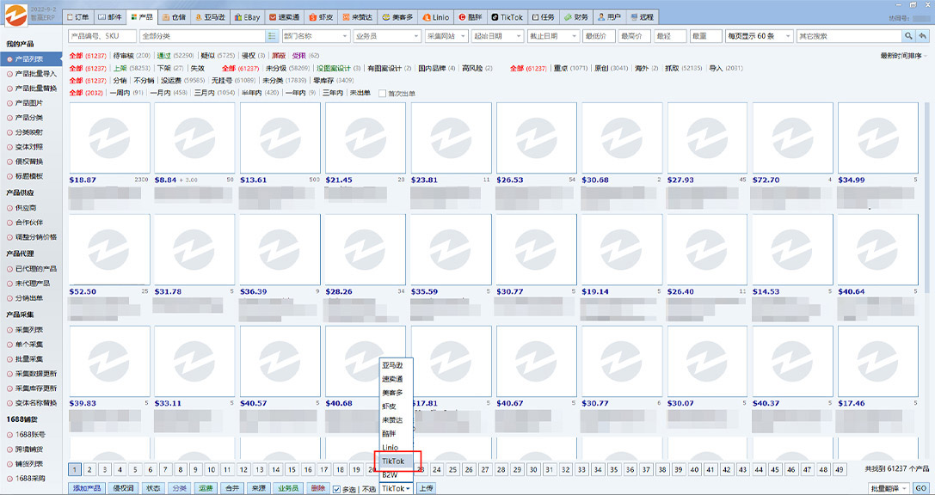Click the 产品编号、SKU input field
935x495 pixels.
(102, 36)
